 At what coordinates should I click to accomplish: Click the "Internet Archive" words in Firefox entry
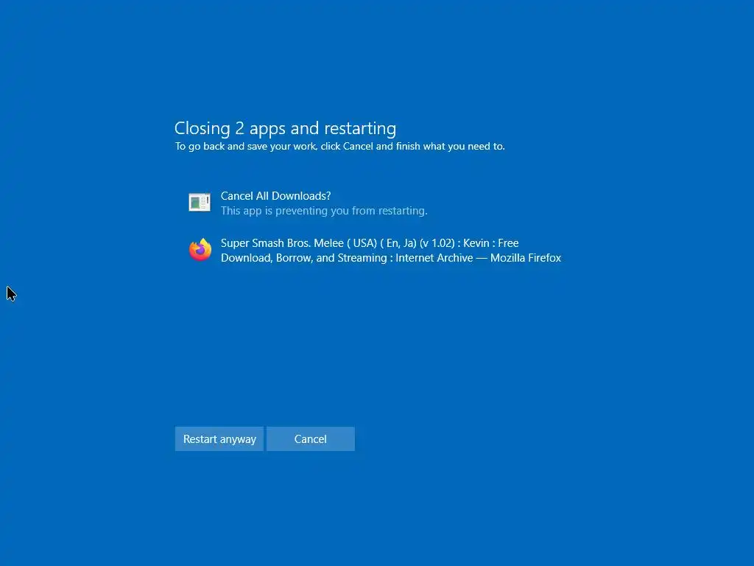pyautogui.click(x=434, y=258)
